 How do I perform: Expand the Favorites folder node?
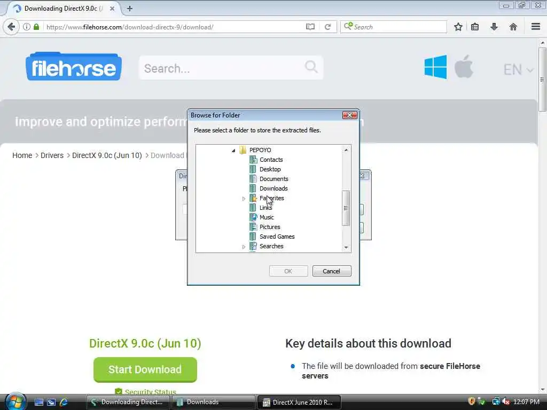[x=244, y=199]
